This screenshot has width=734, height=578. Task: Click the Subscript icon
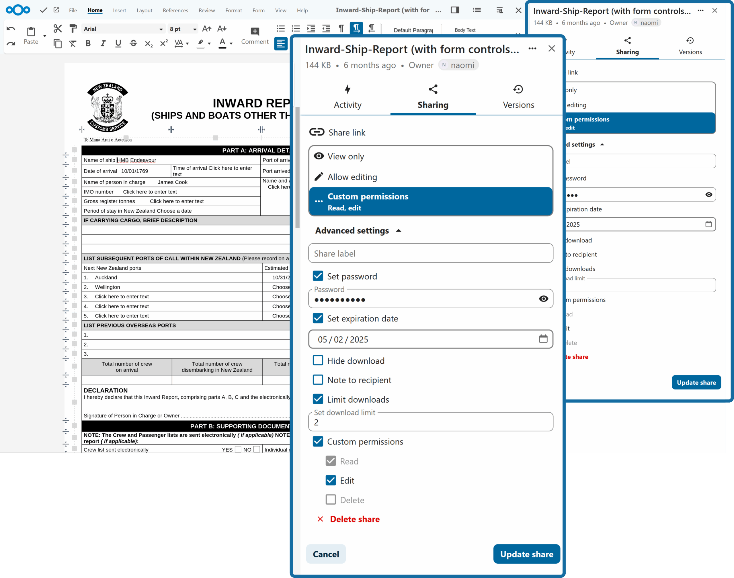coord(149,43)
